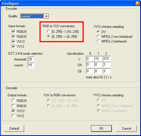Toggle the YV12 input format checkbox

tap(13, 46)
